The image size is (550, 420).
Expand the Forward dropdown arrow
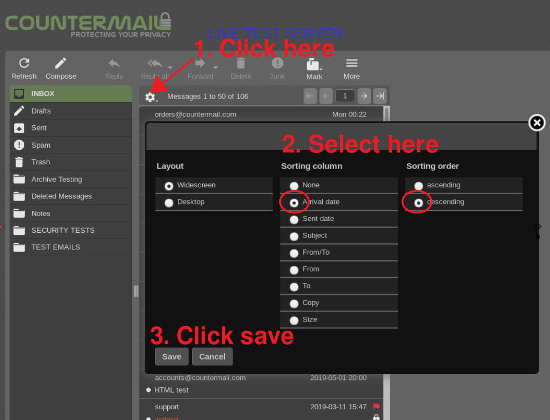pos(215,68)
